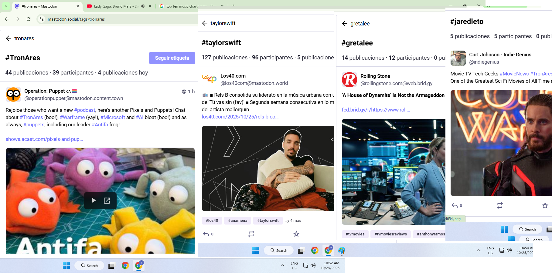Select the #anamena tag chip

click(238, 221)
